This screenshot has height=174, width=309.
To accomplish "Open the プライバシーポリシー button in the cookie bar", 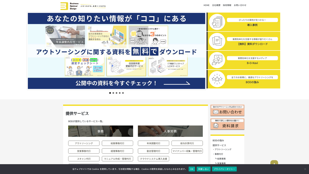I will pyautogui.click(x=224, y=169).
